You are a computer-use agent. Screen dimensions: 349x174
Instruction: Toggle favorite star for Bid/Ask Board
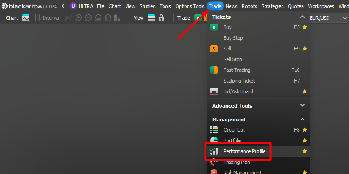point(305,91)
